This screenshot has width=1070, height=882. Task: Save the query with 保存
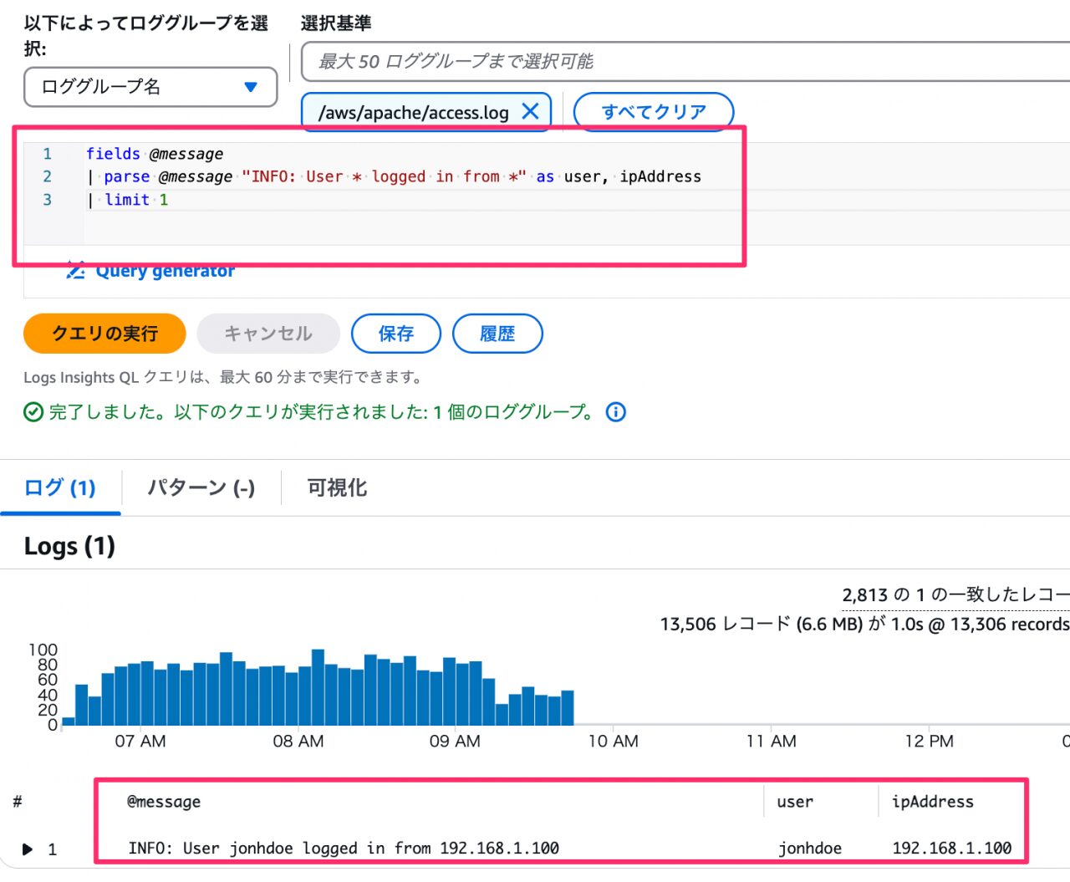pos(396,334)
